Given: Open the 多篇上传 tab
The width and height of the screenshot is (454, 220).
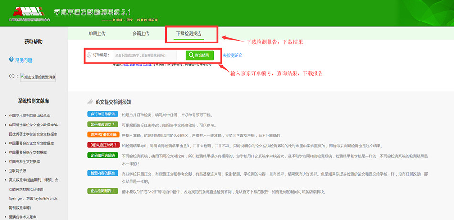Looking at the screenshot, I should click(141, 34).
